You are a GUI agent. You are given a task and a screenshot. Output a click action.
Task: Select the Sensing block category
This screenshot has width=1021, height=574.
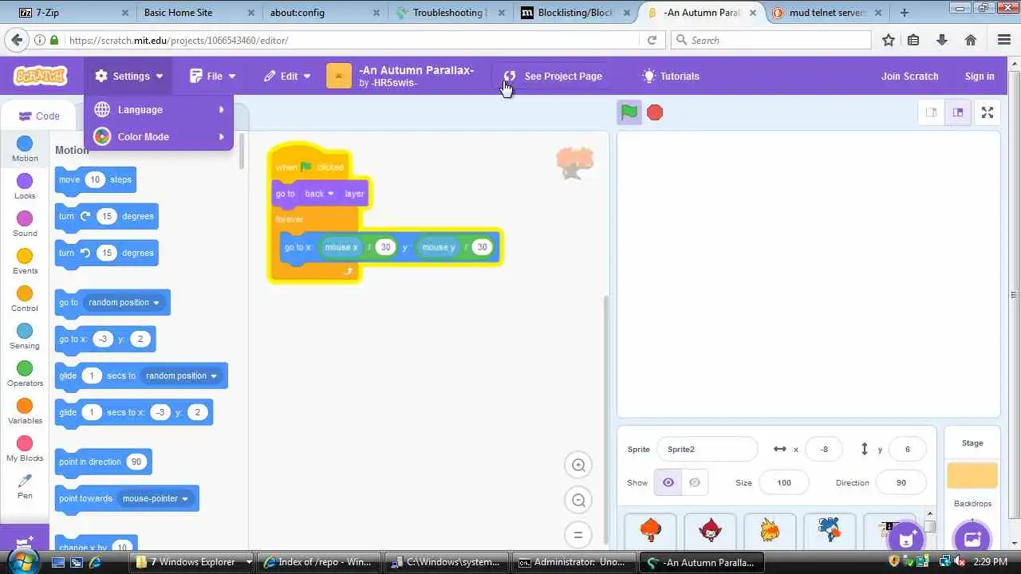pyautogui.click(x=25, y=336)
